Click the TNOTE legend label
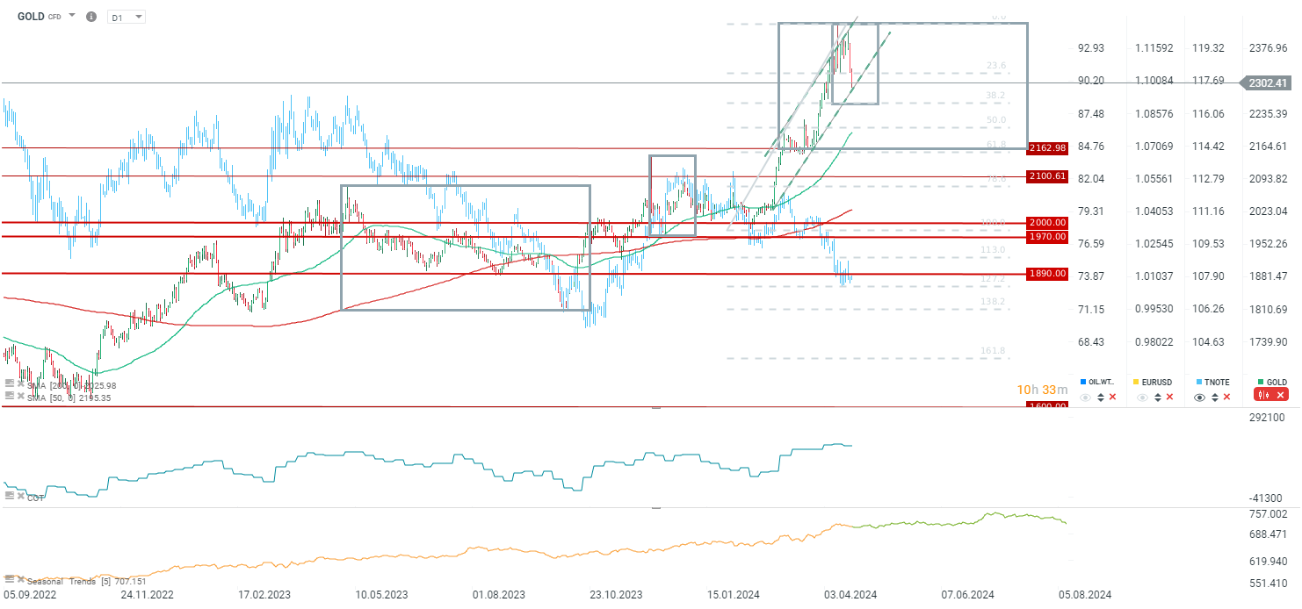 (x=1217, y=383)
